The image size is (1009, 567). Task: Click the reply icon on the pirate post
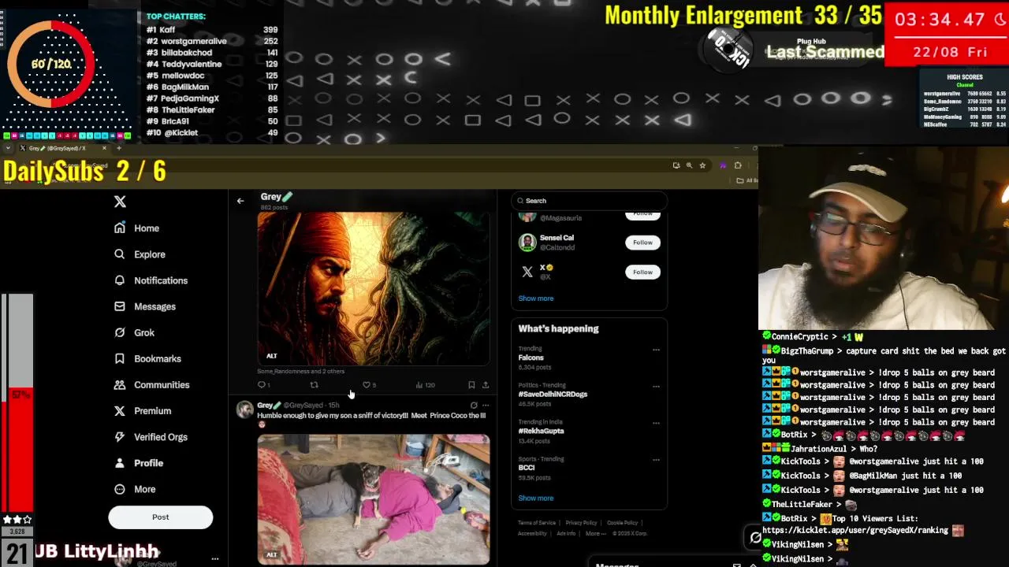[262, 385]
